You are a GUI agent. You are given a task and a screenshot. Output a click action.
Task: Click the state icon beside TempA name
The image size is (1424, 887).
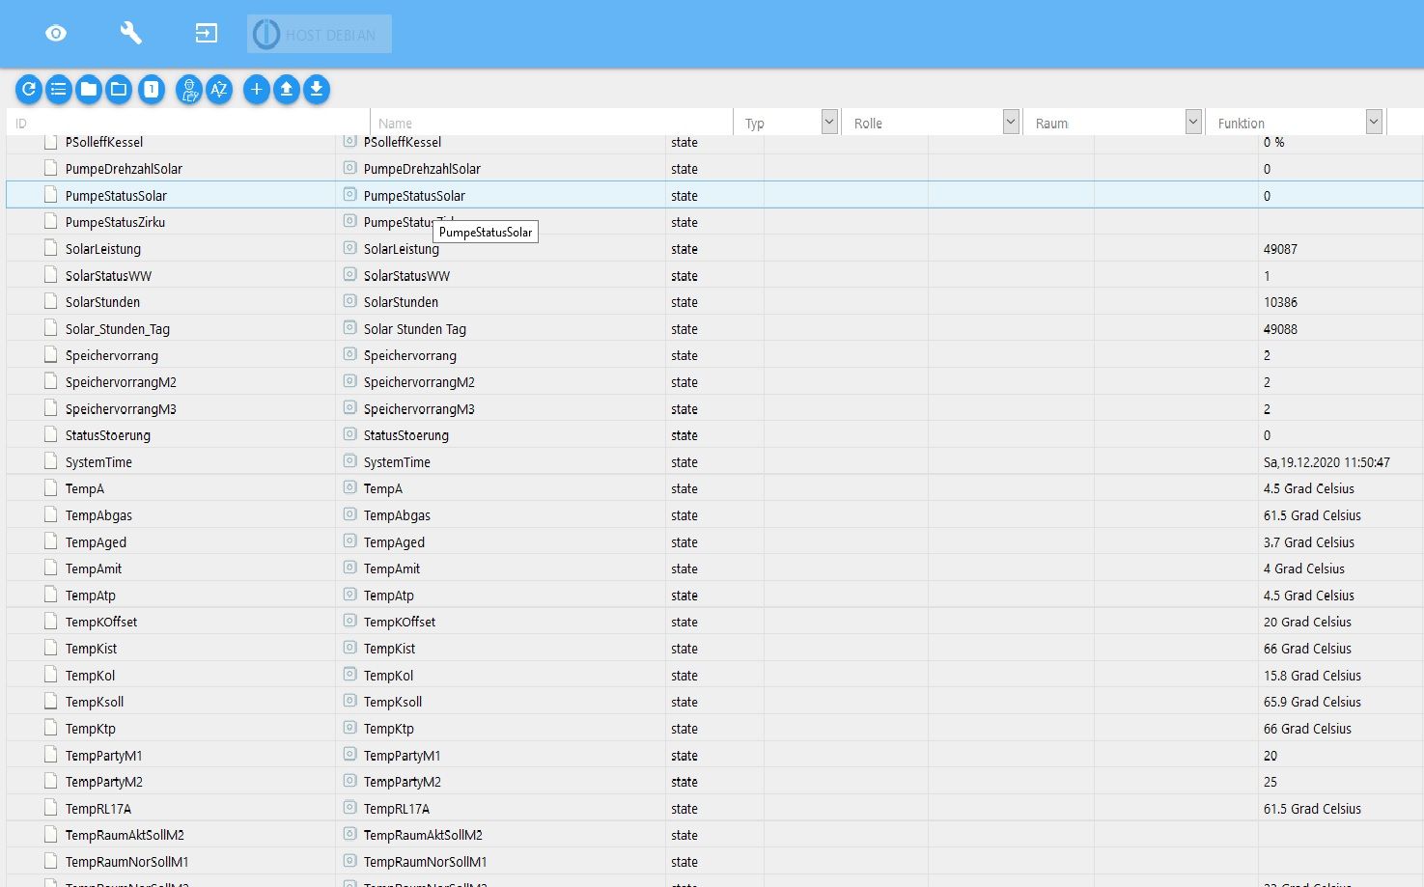click(x=350, y=487)
